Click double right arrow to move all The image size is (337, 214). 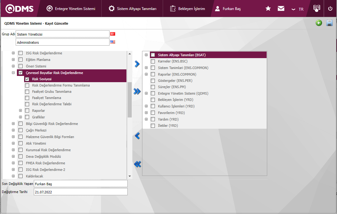coord(137,91)
